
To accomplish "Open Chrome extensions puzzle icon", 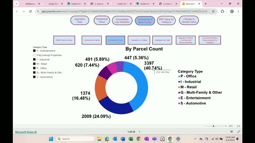I will pyautogui.click(x=222, y=12).
